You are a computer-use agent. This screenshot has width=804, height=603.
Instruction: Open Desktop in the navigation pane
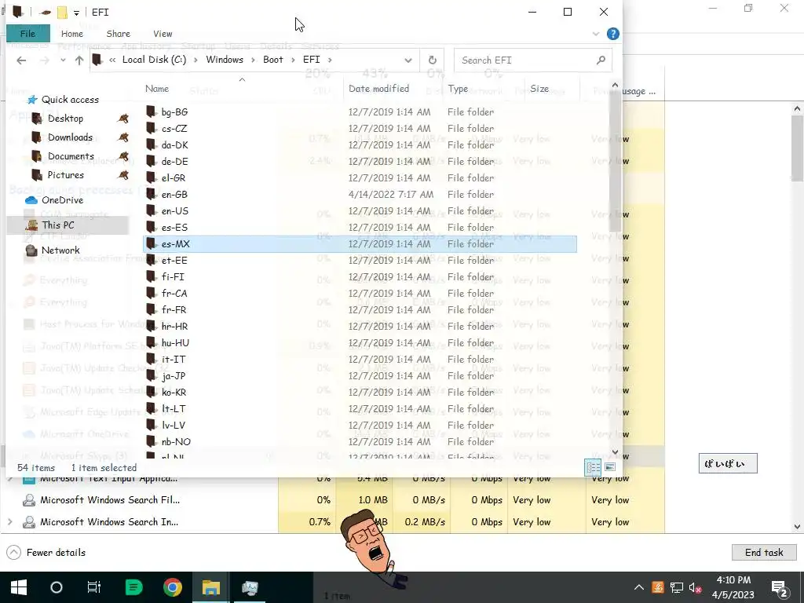coord(65,119)
